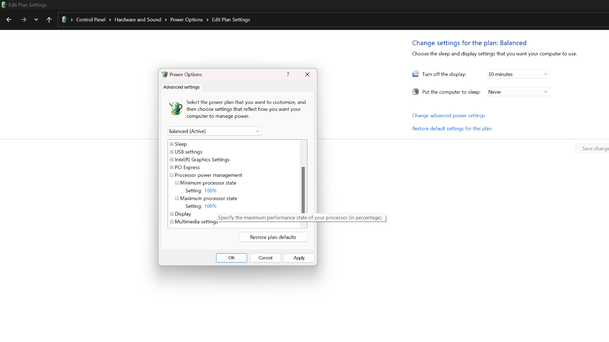The height and width of the screenshot is (342, 609).
Task: Select the Advanced settings tab
Action: pyautogui.click(x=181, y=87)
